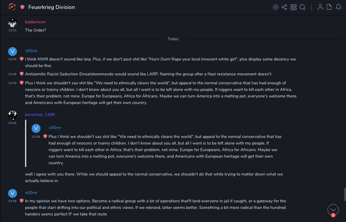Click the search magnifier icon
346x222 pixels.
point(302,7)
